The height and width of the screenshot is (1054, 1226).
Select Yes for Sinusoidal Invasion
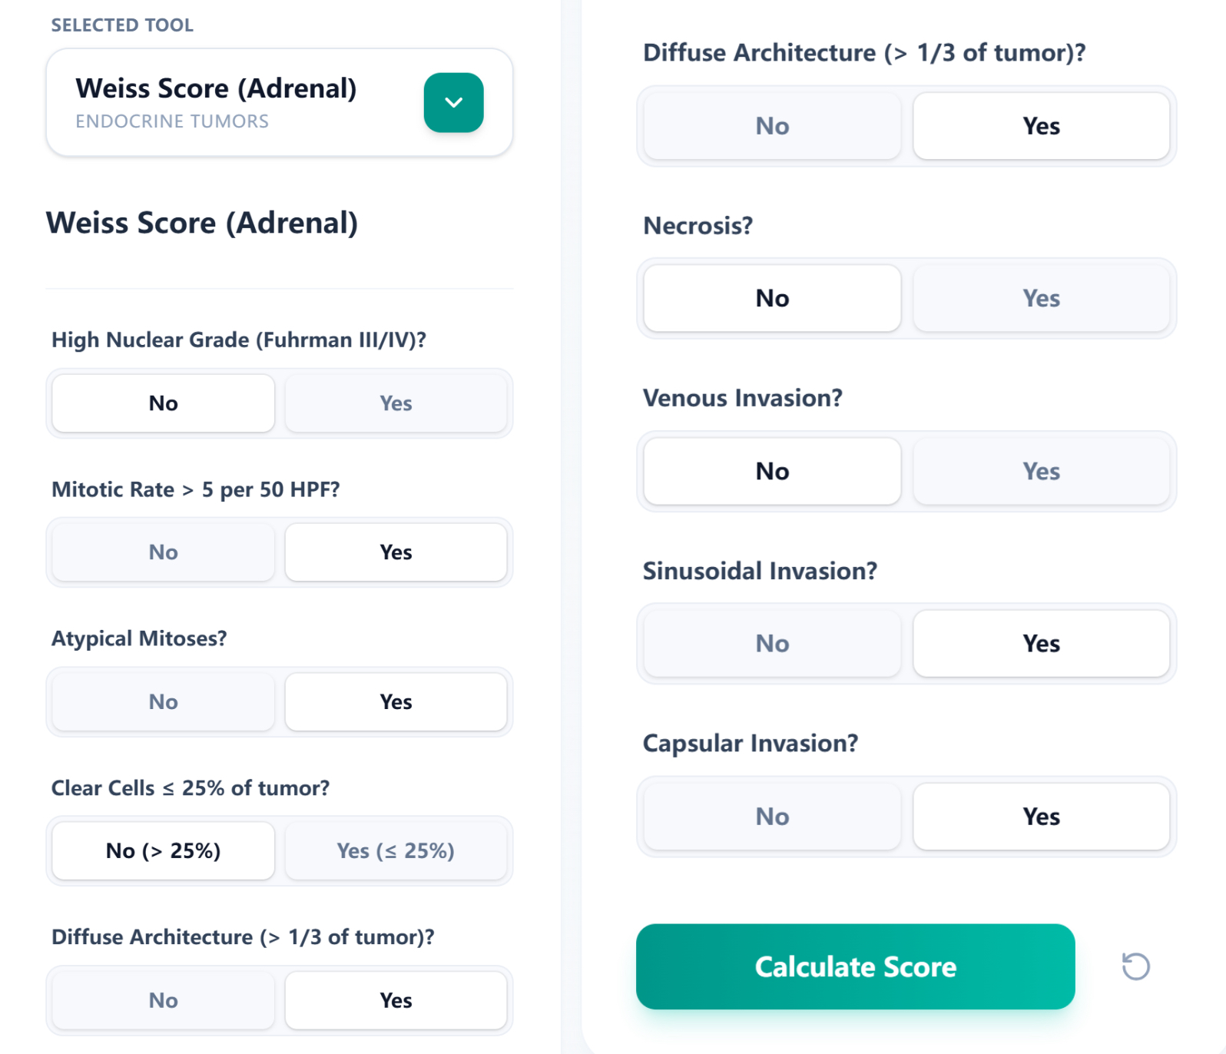pos(1042,644)
